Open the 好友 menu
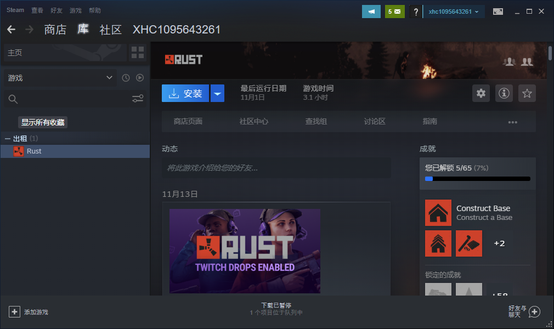The height and width of the screenshot is (329, 554). [x=56, y=10]
